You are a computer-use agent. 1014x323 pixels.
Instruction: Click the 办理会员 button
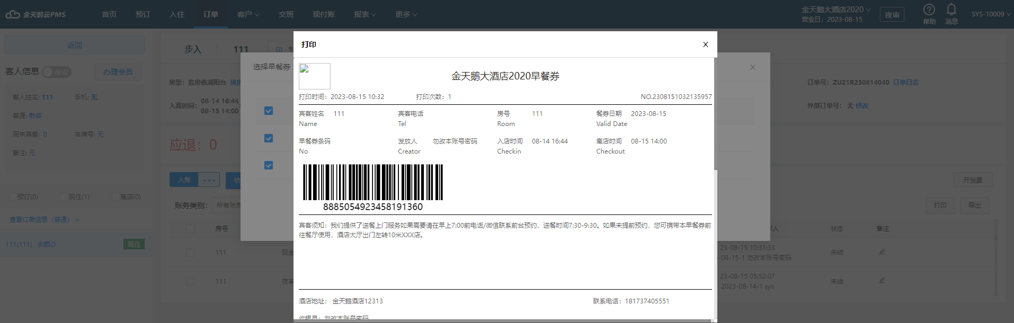pyautogui.click(x=118, y=72)
